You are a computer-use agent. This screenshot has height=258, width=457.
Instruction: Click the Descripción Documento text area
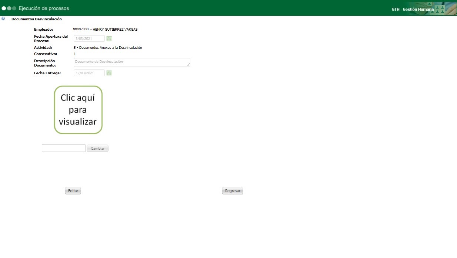pyautogui.click(x=132, y=62)
